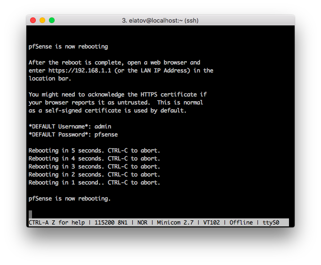
Task: Click 'Rebooting in 4 seconds' line
Action: (94, 159)
